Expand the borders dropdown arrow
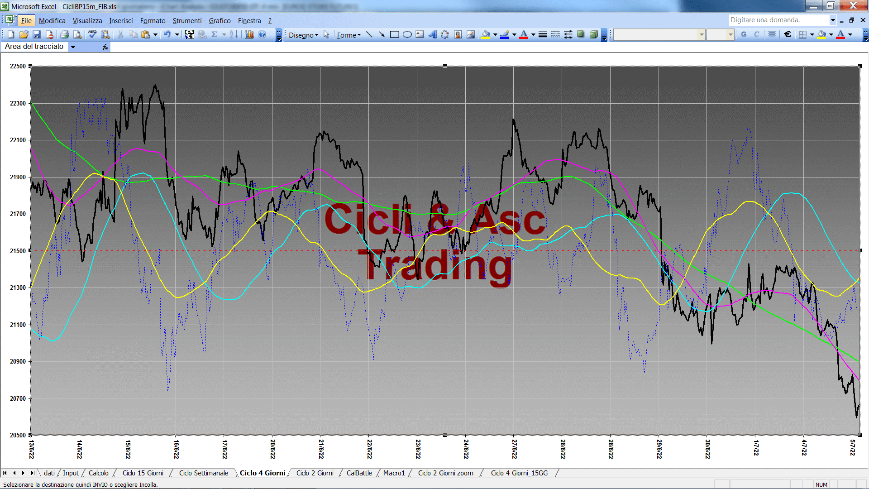This screenshot has width=869, height=489. pos(812,35)
